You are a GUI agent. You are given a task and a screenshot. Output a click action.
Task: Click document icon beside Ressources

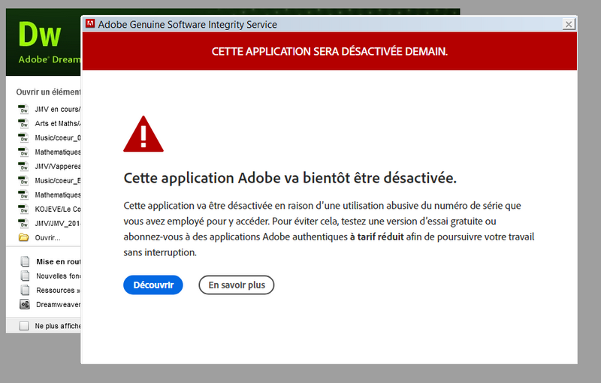click(x=25, y=291)
